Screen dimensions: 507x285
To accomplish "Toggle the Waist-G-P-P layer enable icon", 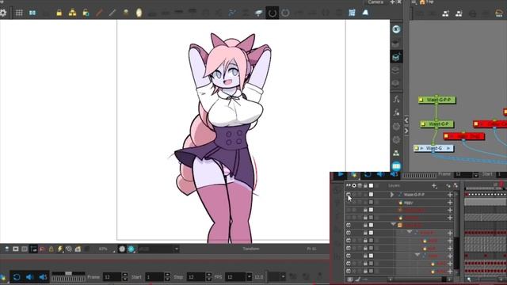I will click(349, 195).
